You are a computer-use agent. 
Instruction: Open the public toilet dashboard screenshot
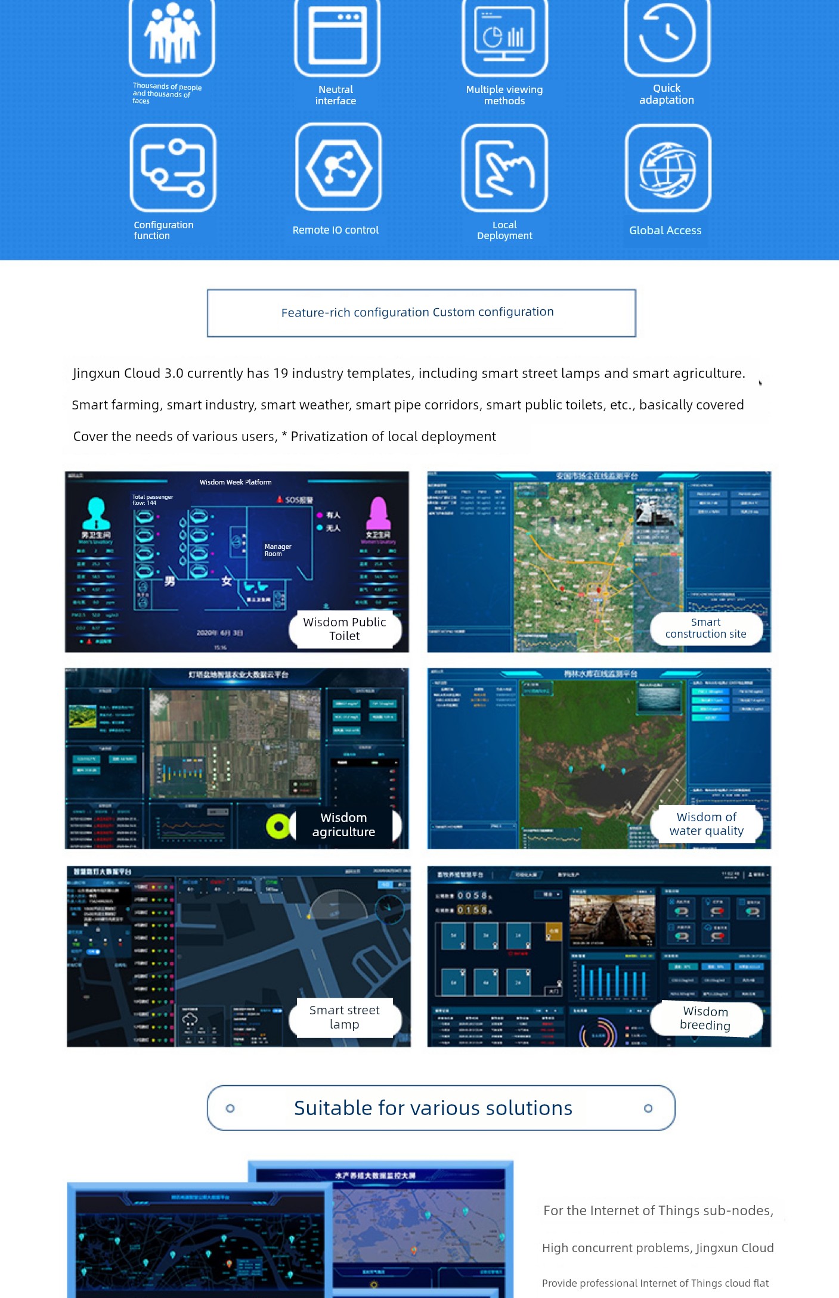coord(237,561)
